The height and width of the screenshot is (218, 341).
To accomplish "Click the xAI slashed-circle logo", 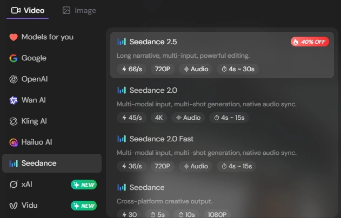I will pos(14,185).
